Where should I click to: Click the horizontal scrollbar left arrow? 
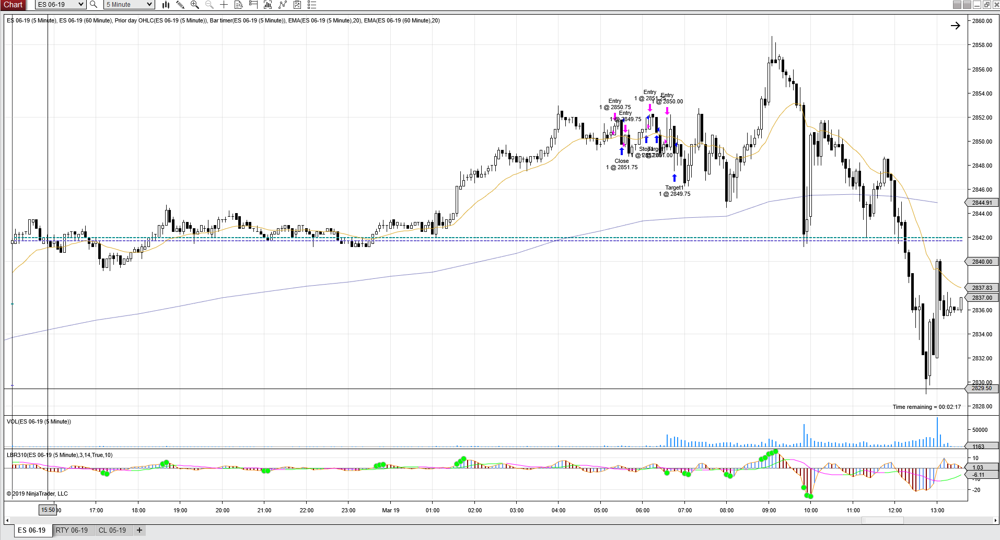pyautogui.click(x=7, y=520)
